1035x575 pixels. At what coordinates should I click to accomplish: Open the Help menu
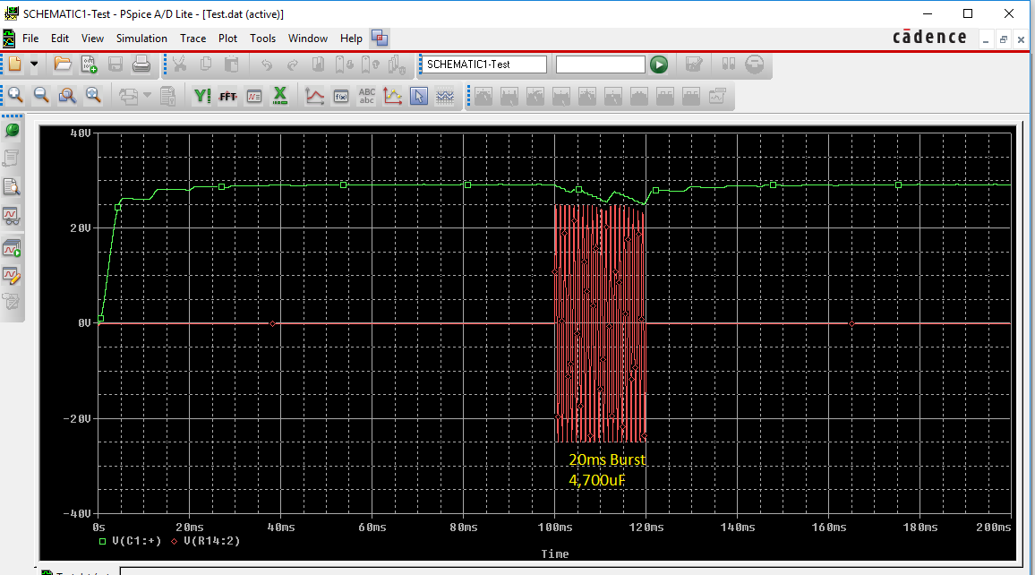coord(351,39)
